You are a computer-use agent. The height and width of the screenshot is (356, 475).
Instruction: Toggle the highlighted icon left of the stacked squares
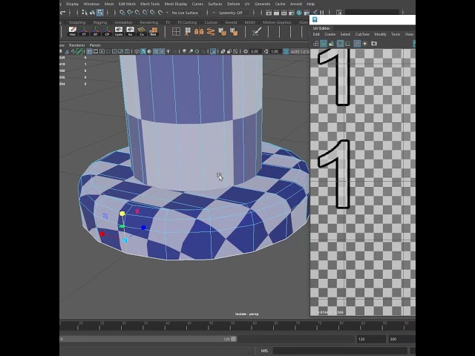pos(213,51)
